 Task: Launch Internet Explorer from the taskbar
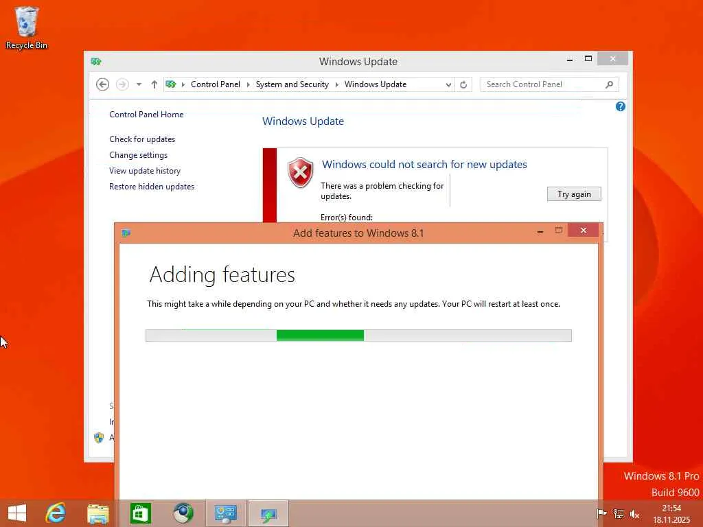[x=56, y=513]
